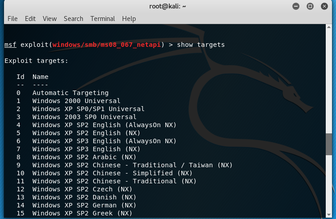Open the Help menu

(129, 19)
